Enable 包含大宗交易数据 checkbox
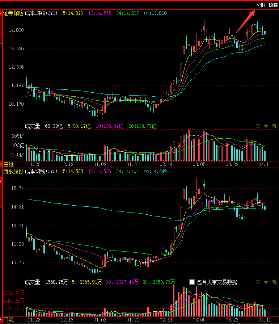The width and height of the screenshot is (279, 324). (192, 282)
